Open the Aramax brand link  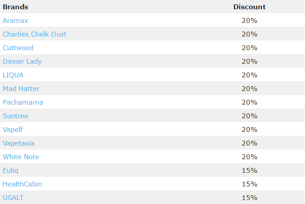pyautogui.click(x=15, y=21)
